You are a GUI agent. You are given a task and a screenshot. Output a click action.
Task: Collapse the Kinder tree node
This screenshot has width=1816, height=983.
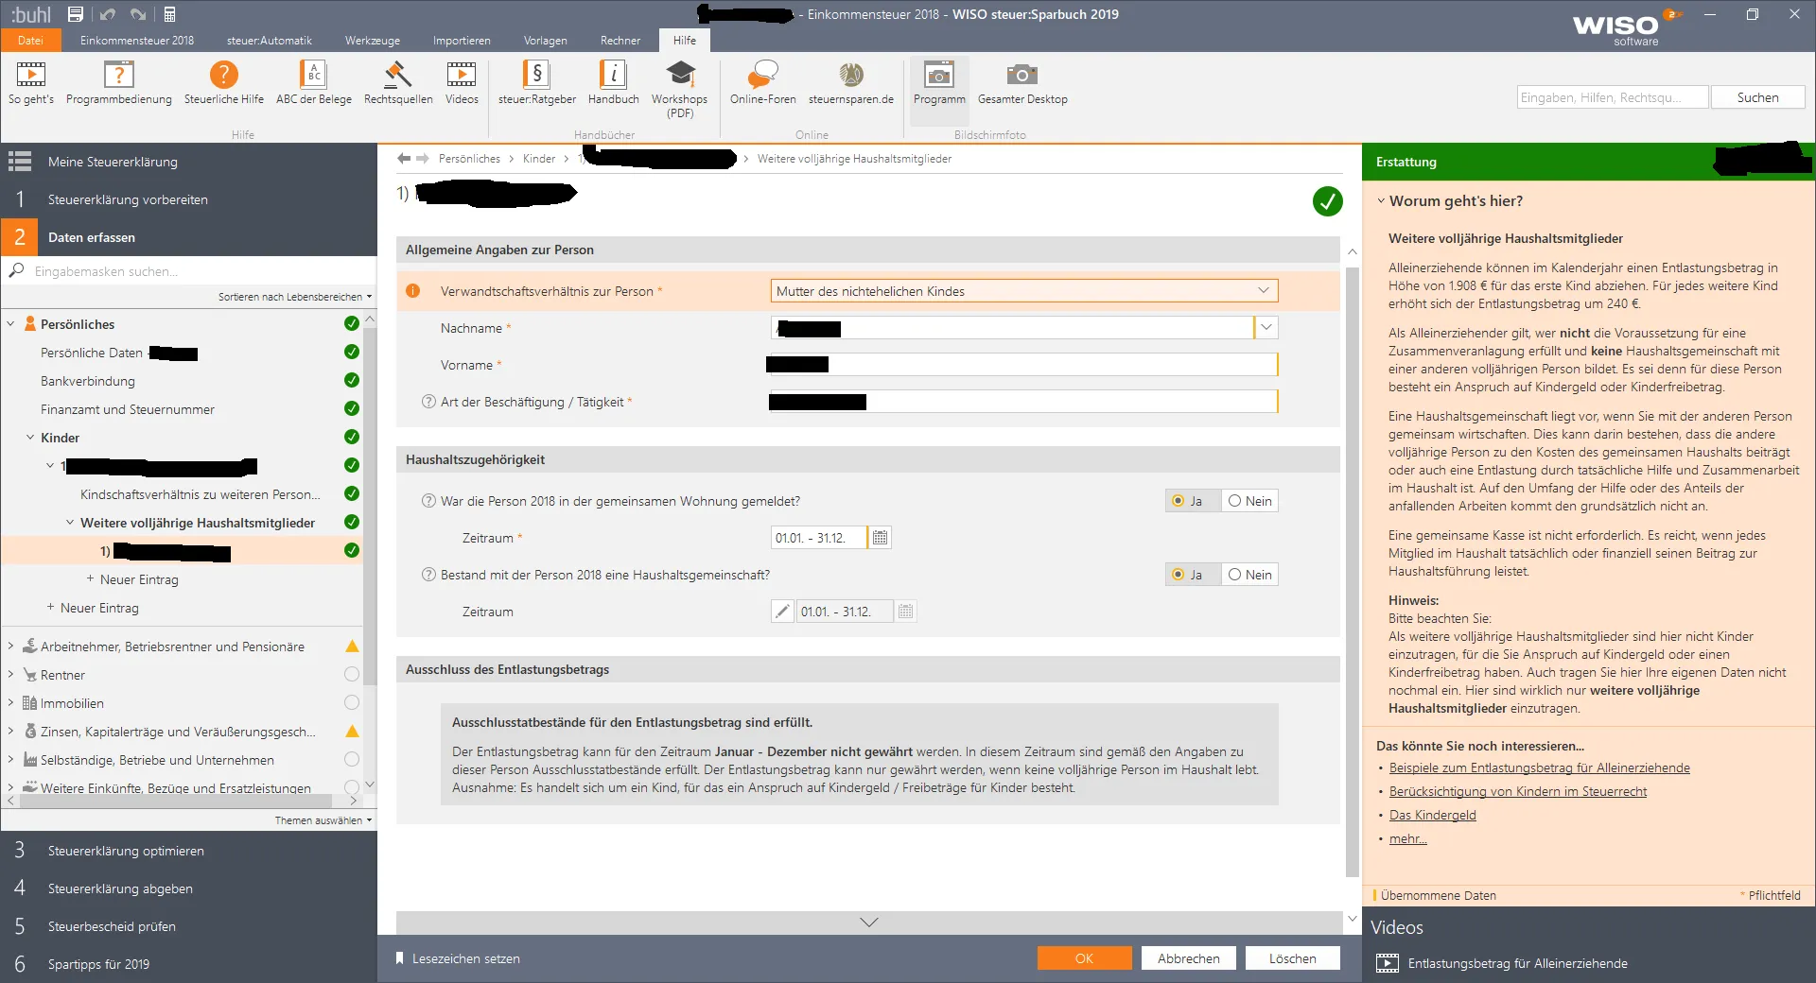tap(30, 438)
